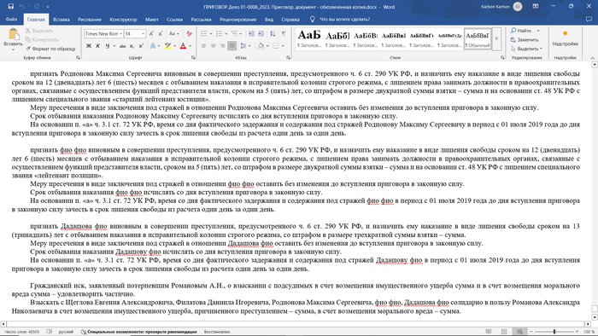Viewport: 598px width, 336px height.
Task: Expand the Styles gallery with the More arrow
Action: (496, 39)
